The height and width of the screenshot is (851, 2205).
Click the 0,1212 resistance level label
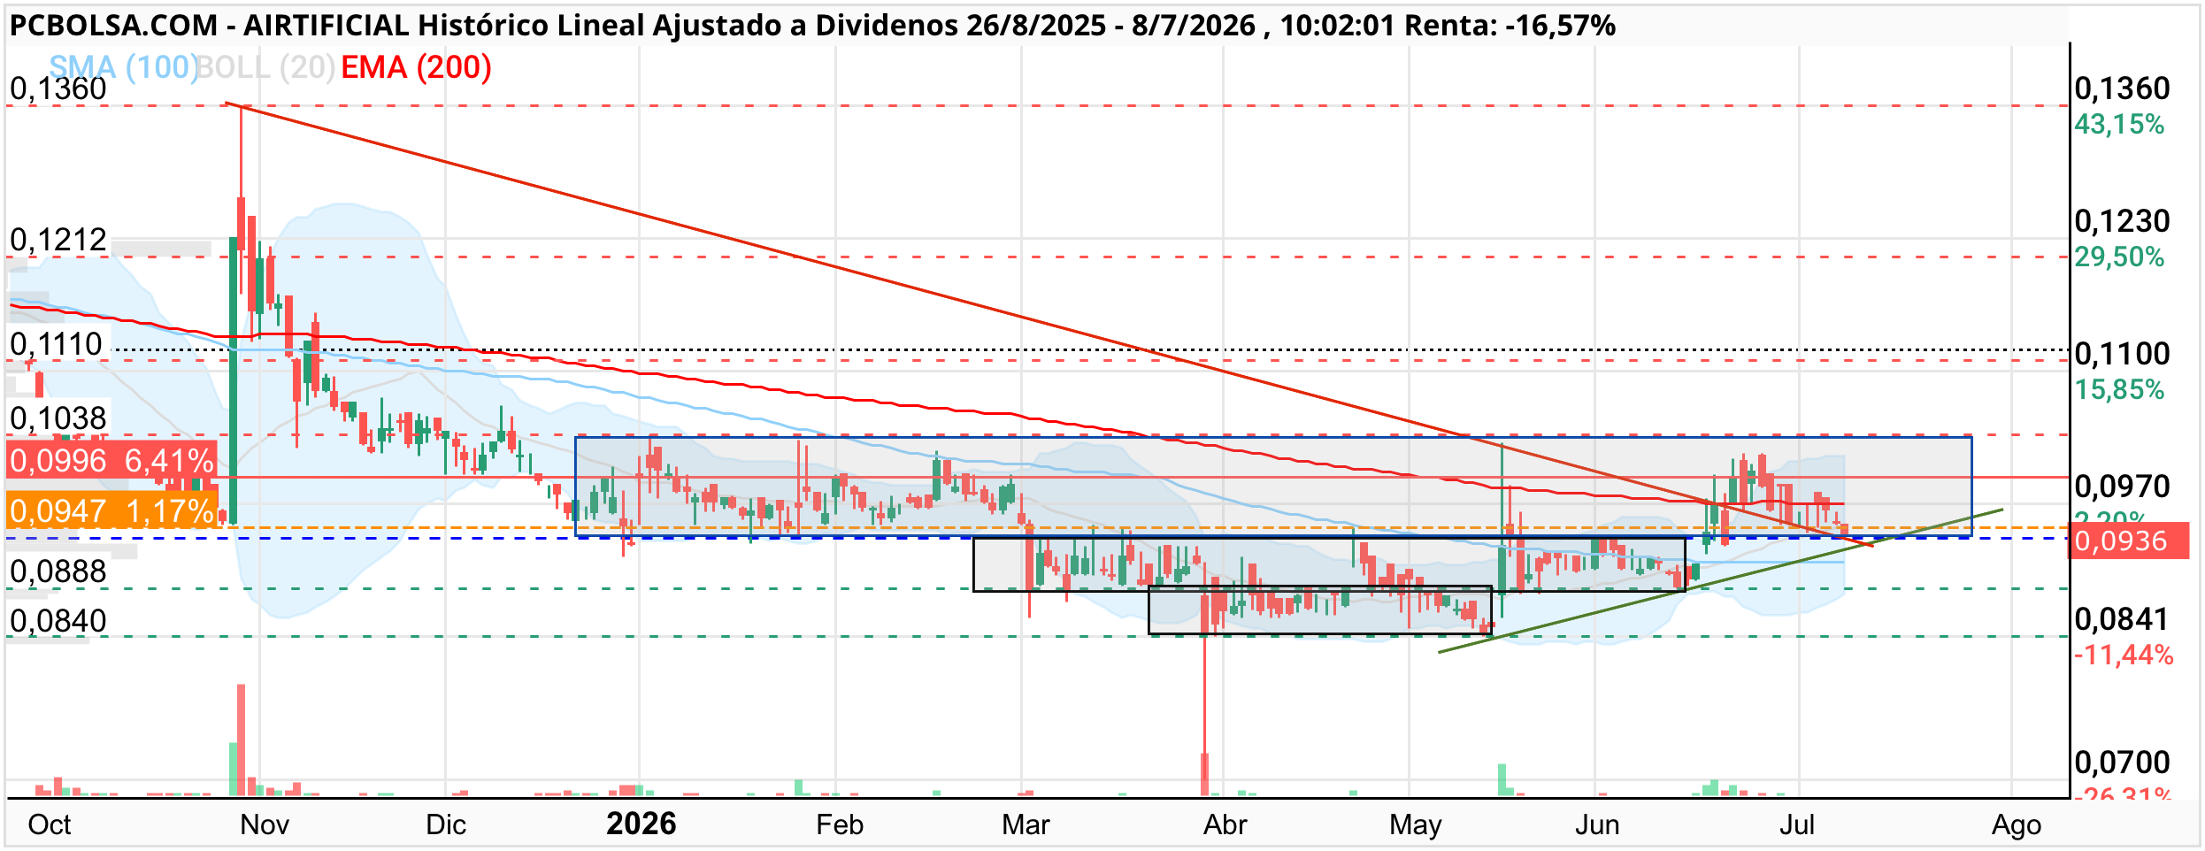click(x=58, y=239)
